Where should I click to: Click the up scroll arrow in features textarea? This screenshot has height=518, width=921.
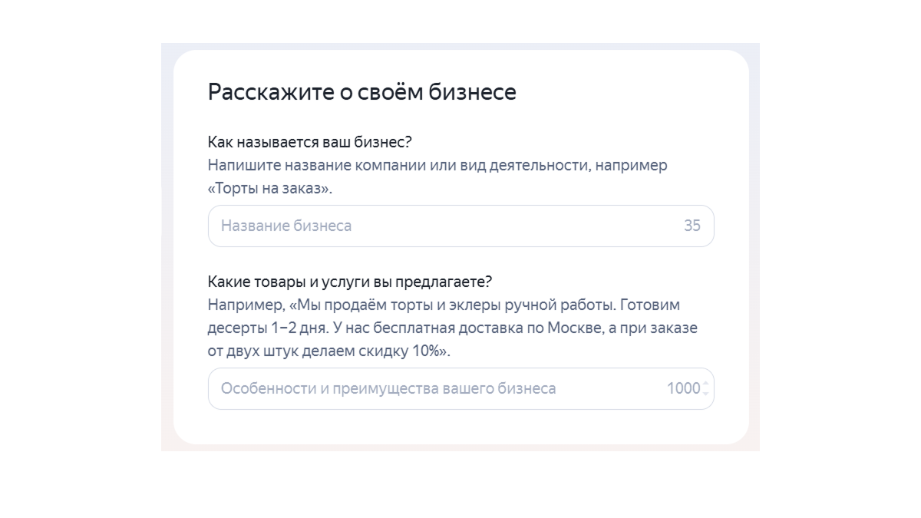pyautogui.click(x=705, y=382)
